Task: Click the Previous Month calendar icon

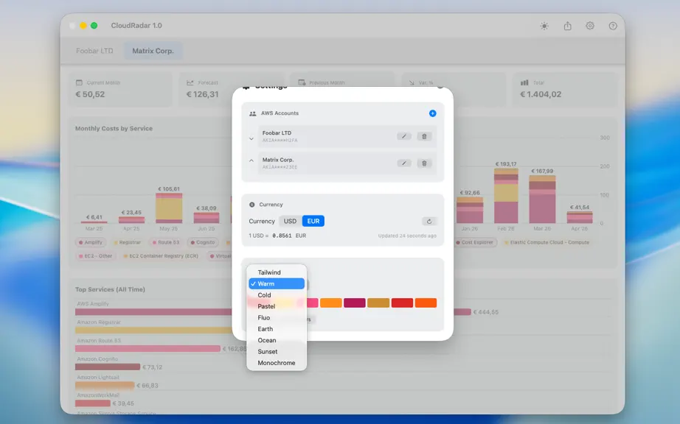Action: 302,82
